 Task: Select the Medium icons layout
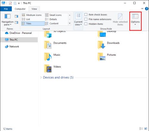click(32, 15)
